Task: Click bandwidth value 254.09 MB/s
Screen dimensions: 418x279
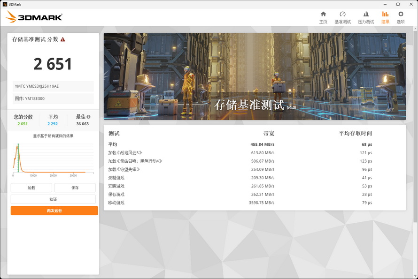Action: 263,169
